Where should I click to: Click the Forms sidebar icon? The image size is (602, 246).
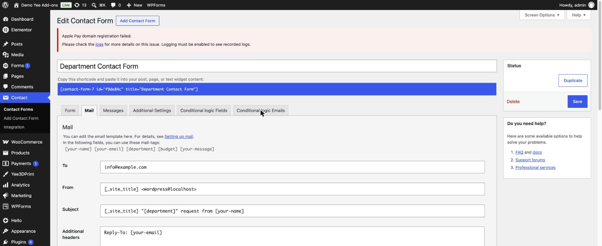pyautogui.click(x=5, y=66)
